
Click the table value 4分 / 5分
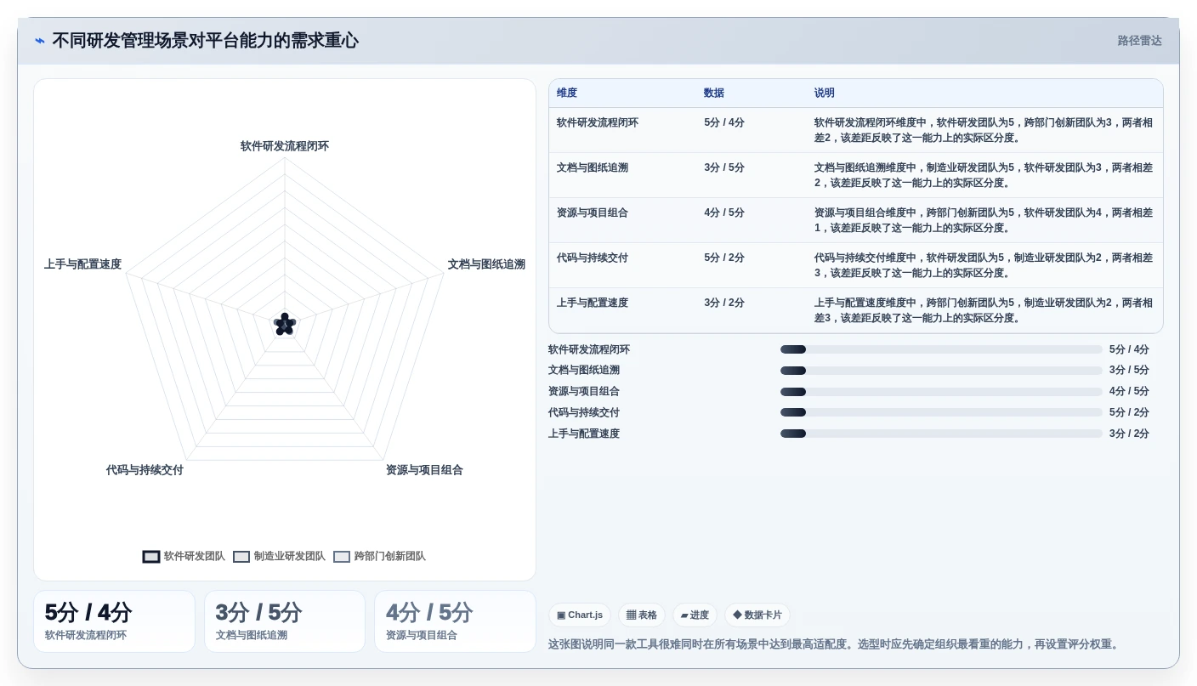click(724, 213)
